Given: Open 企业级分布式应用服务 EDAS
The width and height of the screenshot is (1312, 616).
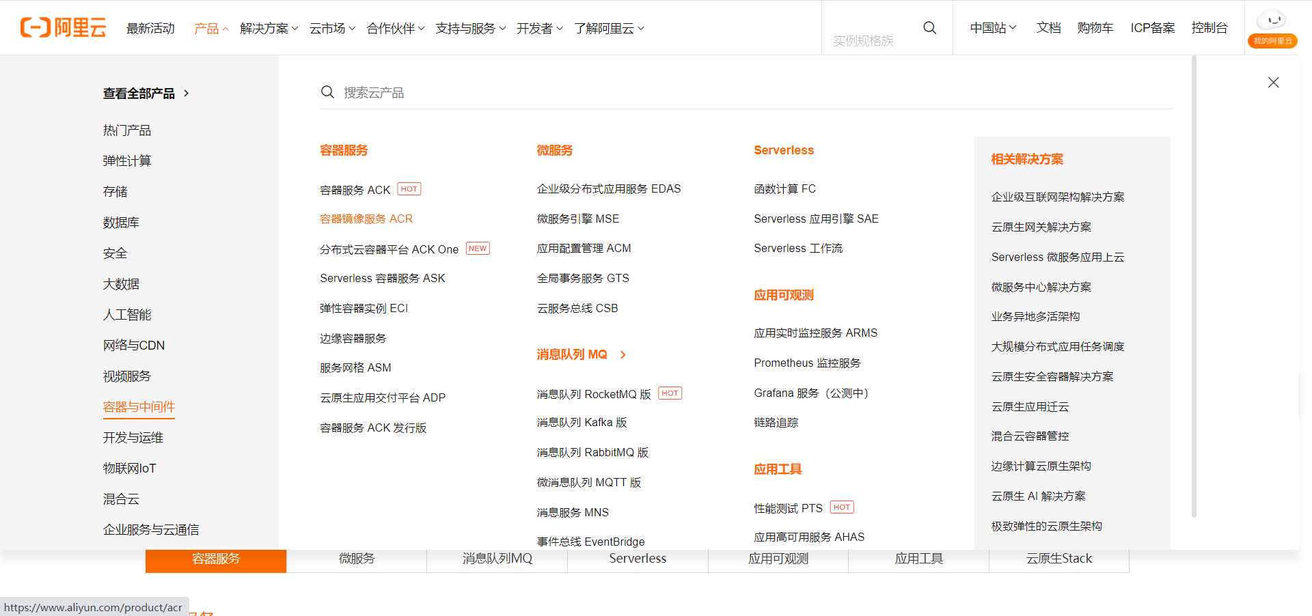Looking at the screenshot, I should coord(609,189).
